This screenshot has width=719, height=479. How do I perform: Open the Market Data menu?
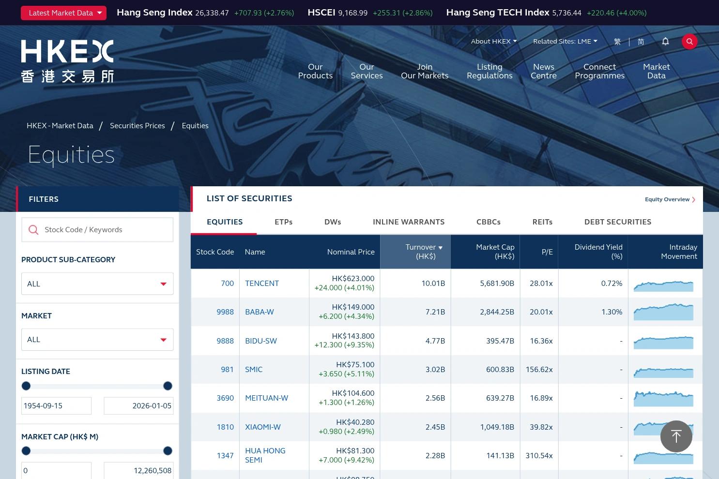[656, 71]
